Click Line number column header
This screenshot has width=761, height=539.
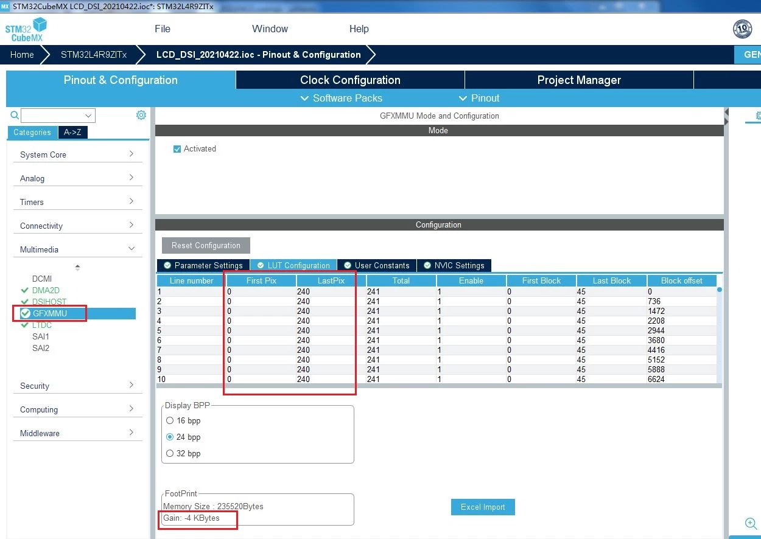click(x=191, y=280)
